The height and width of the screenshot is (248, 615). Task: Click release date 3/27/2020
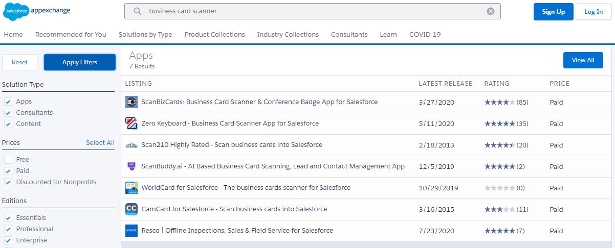click(436, 102)
